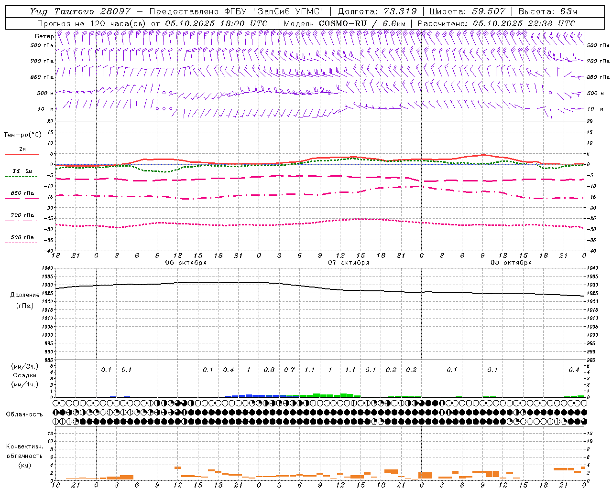Click the Давление pressure label

tap(24, 295)
